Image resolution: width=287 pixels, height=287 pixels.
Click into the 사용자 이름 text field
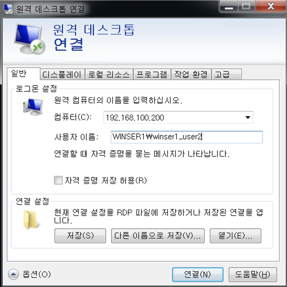tap(187, 137)
